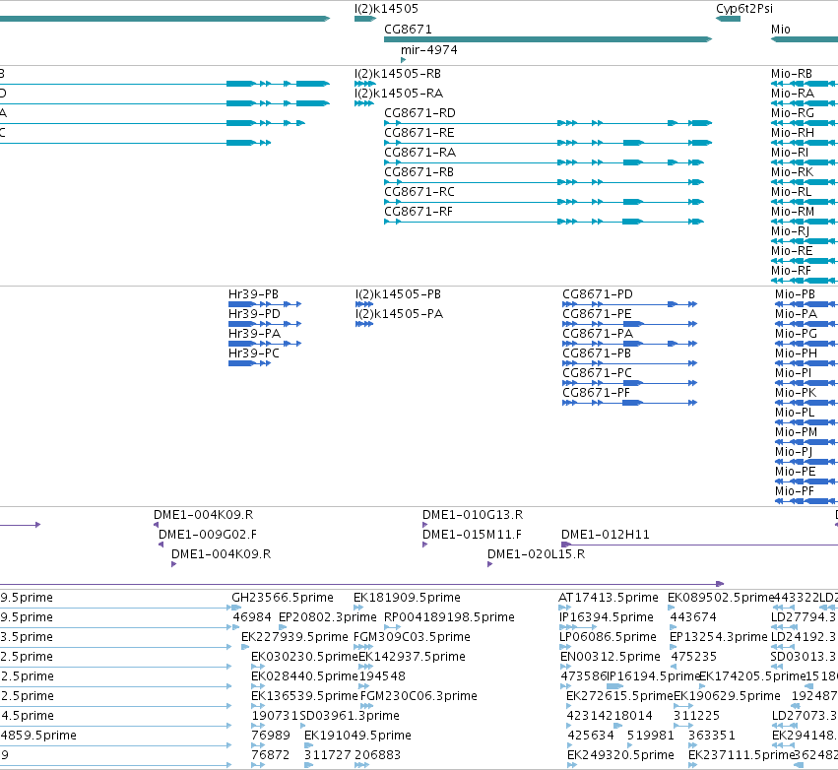Select clone end DME1-010G13.R
Viewport: 838px width, 770px height.
(x=473, y=515)
